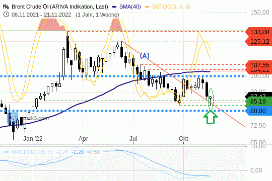Screen dimensions: 272x181
Task: Click the '(1 Jahr, 1 Woche)' period text
Action: 97,15
